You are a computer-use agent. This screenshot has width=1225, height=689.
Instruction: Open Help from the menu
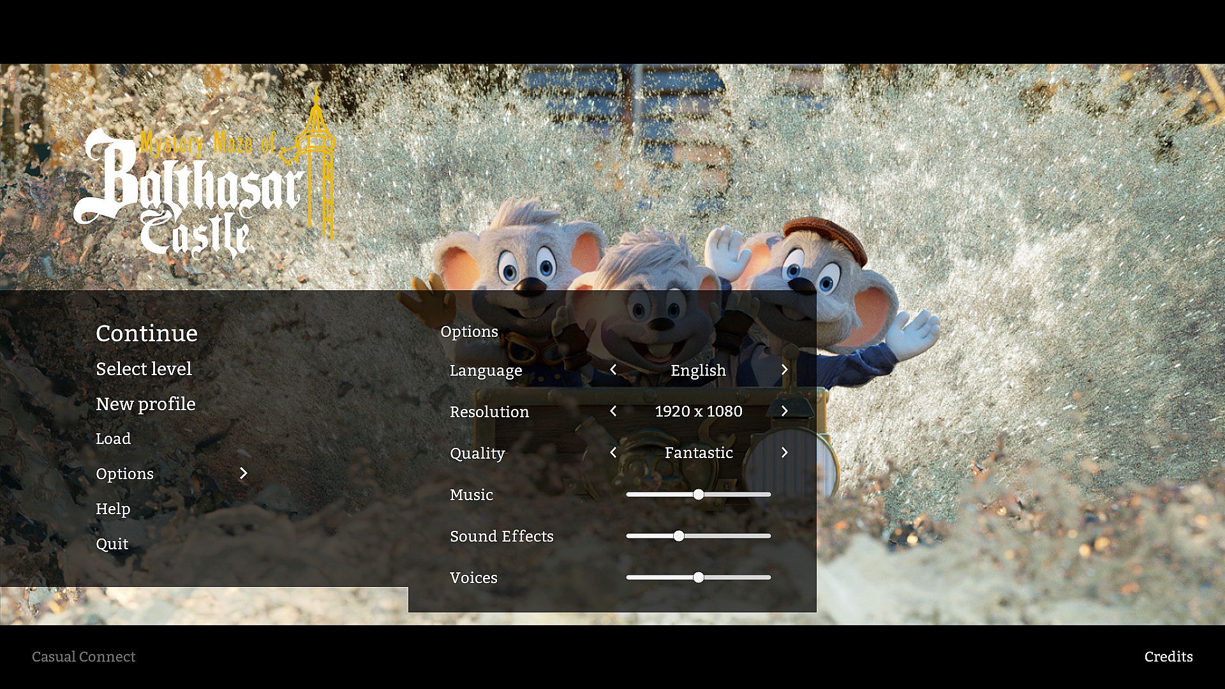tap(113, 508)
